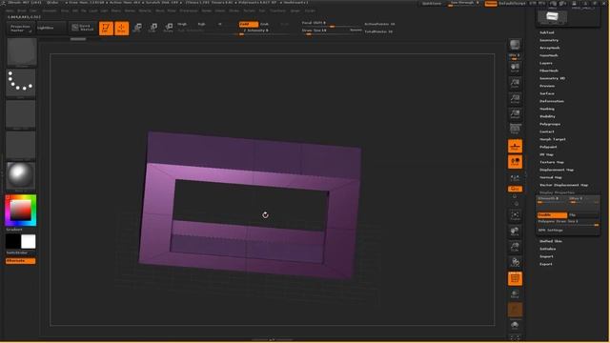Image resolution: width=610 pixels, height=343 pixels.
Task: Open the current brush thumbnail
Action: (x=22, y=52)
